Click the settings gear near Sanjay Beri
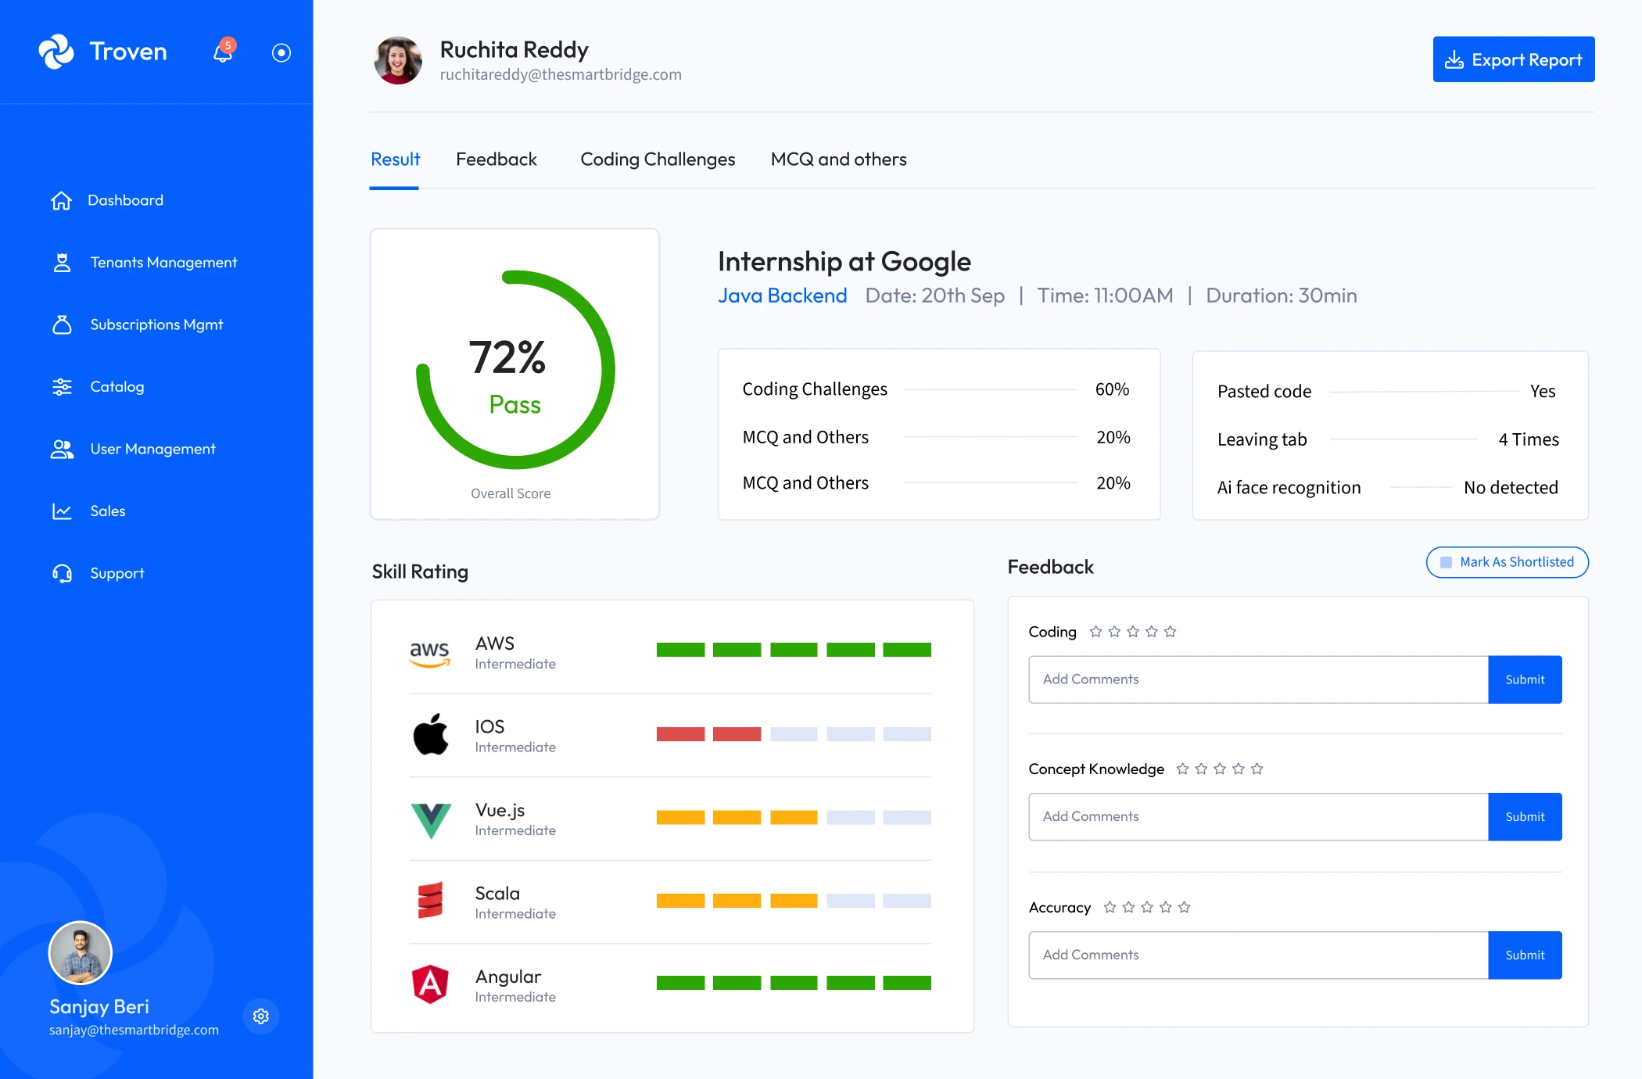 click(x=261, y=1016)
